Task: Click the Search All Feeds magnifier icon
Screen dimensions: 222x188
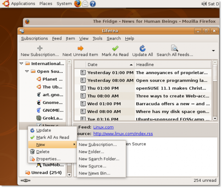Action: click(174, 48)
